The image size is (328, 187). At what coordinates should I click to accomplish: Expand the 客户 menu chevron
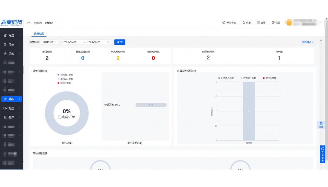19,117
